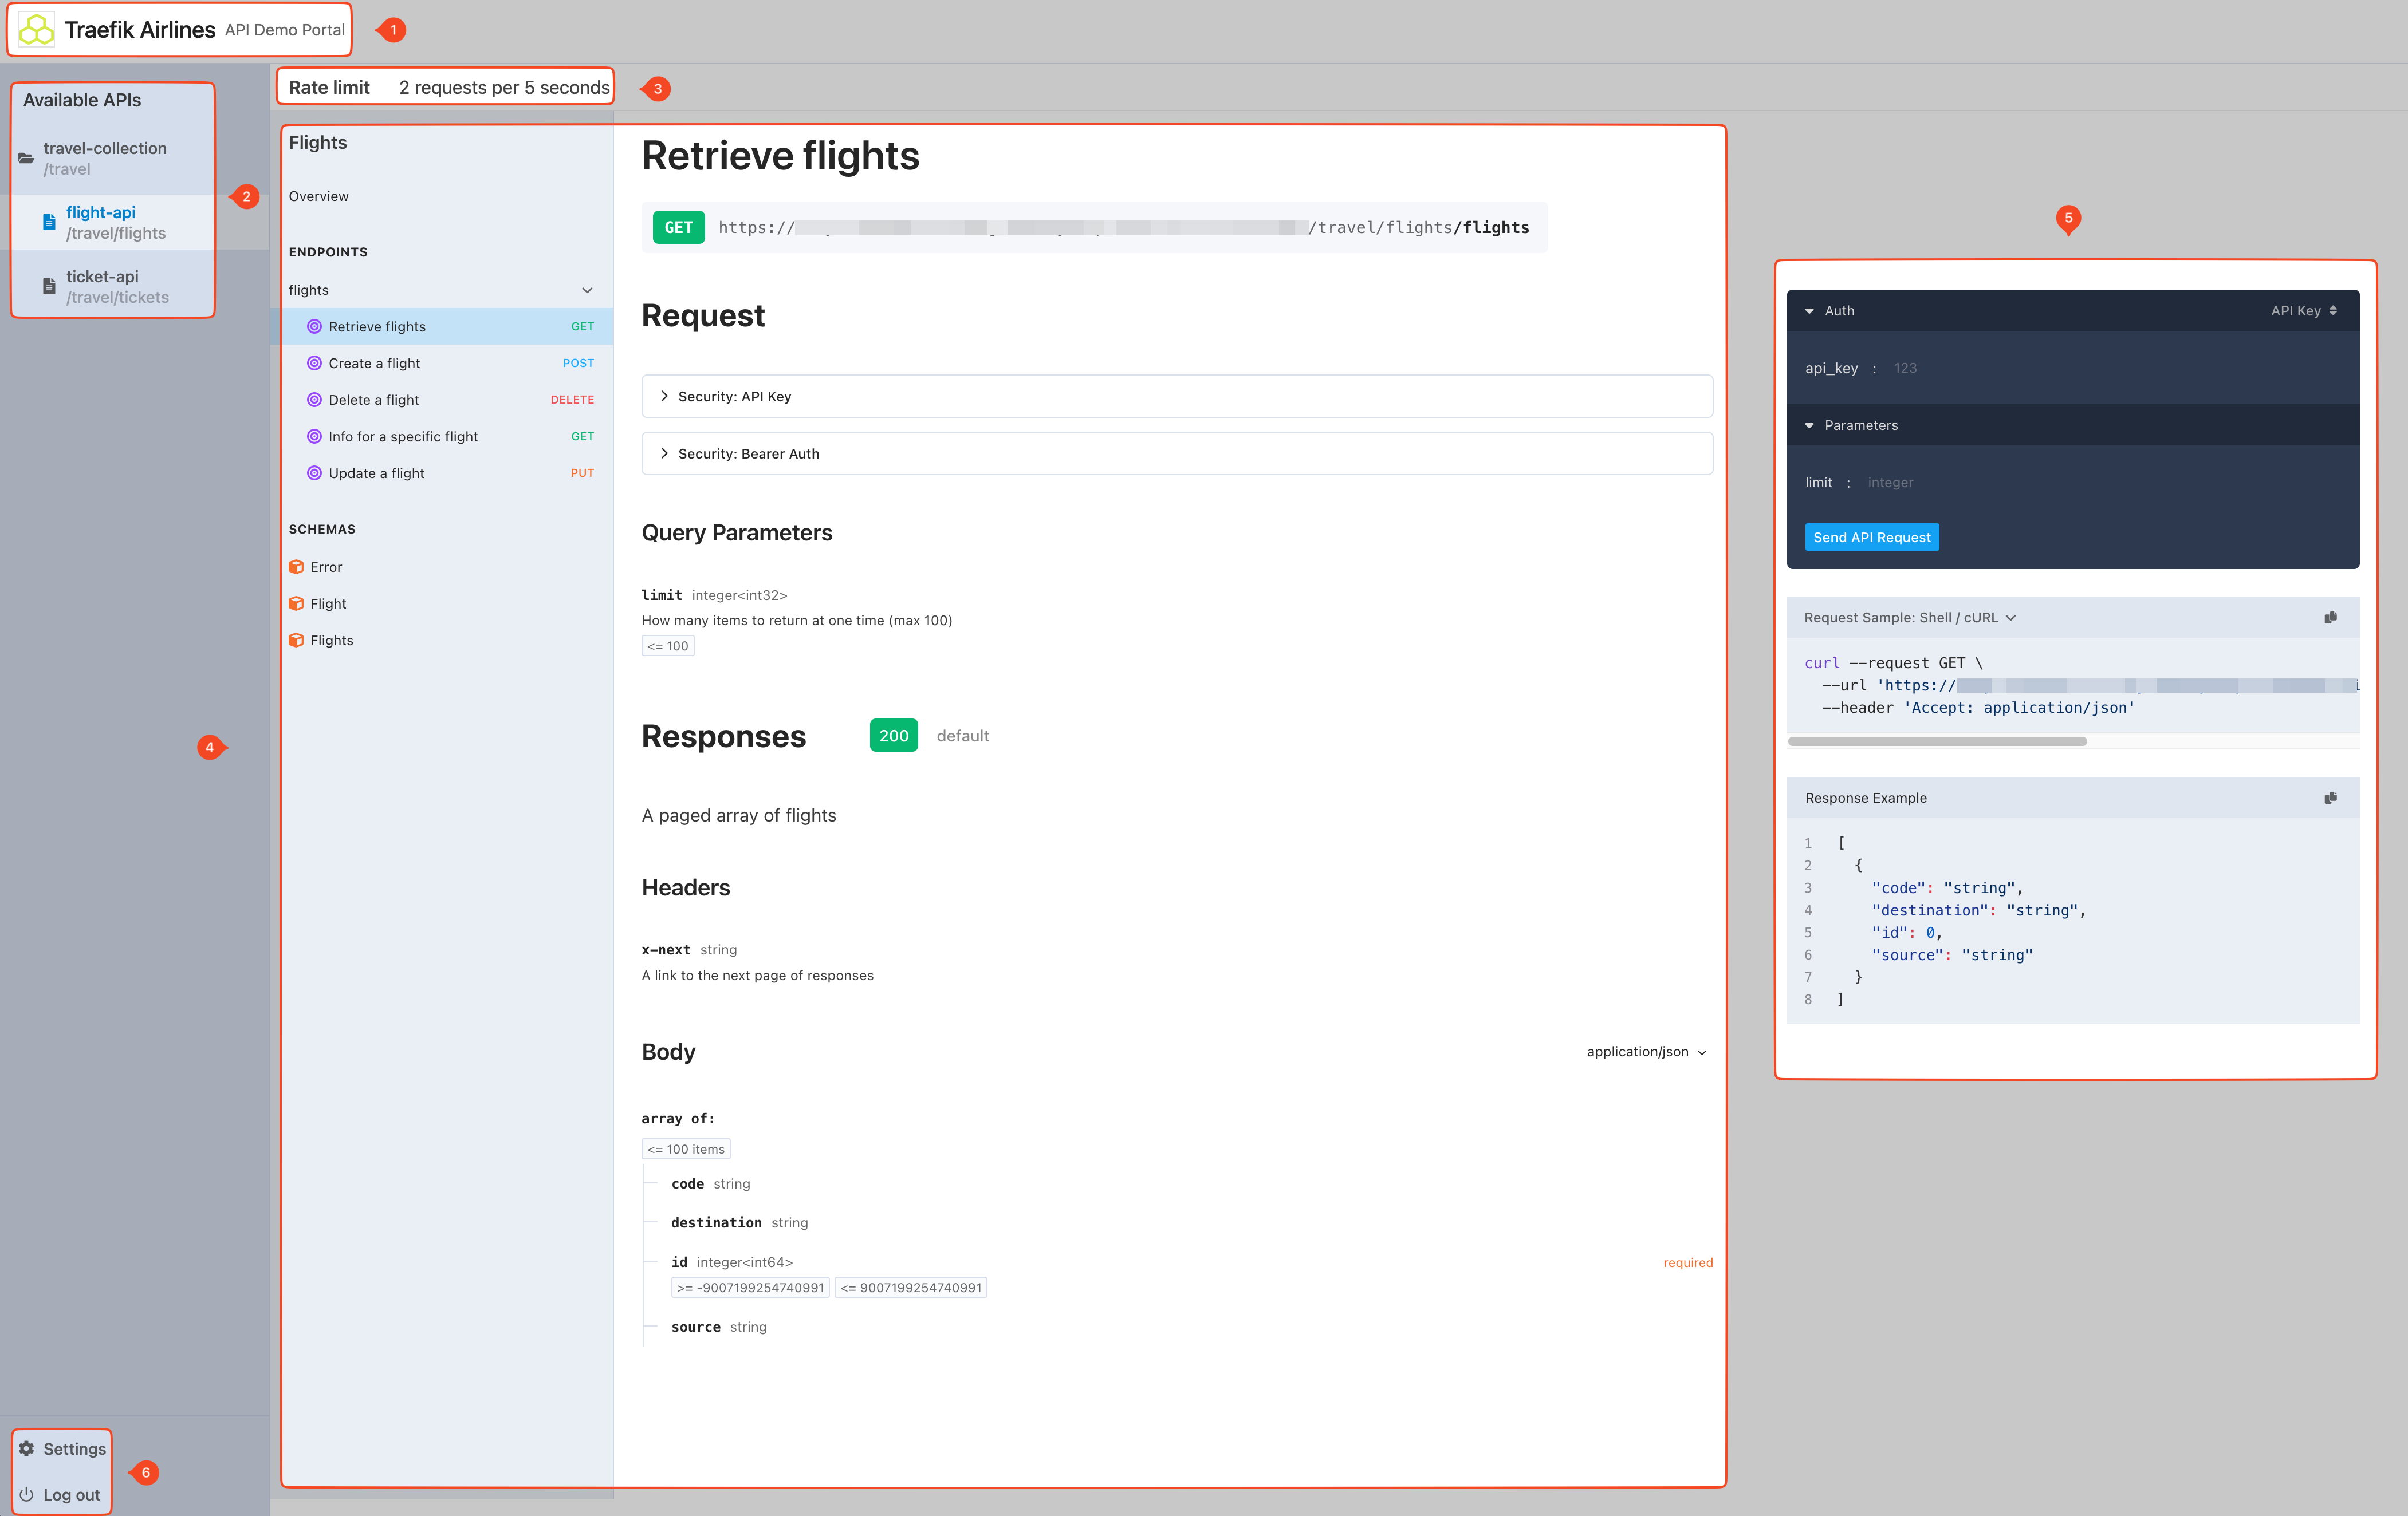Click the flight-api document icon
Screen dimensions: 2408x1516
48,222
